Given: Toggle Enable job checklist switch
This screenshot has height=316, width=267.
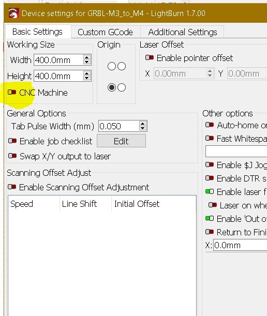Looking at the screenshot, I should coord(12,141).
